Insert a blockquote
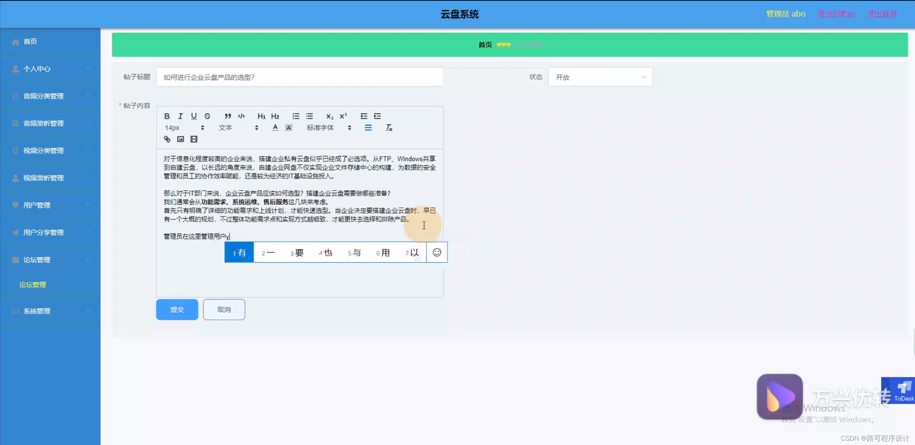915x445 pixels. [x=228, y=116]
